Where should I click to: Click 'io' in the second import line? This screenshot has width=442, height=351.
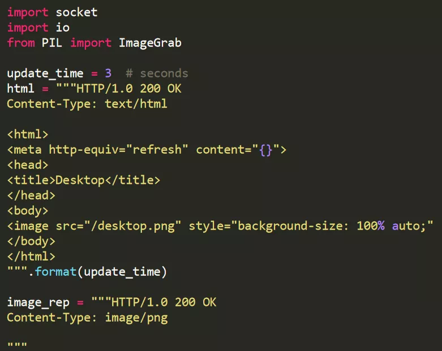[x=63, y=28]
